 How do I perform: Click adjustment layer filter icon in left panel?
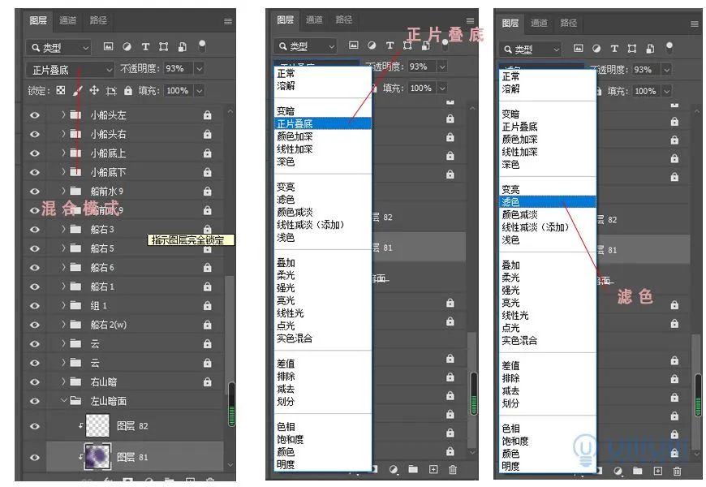pyautogui.click(x=127, y=46)
